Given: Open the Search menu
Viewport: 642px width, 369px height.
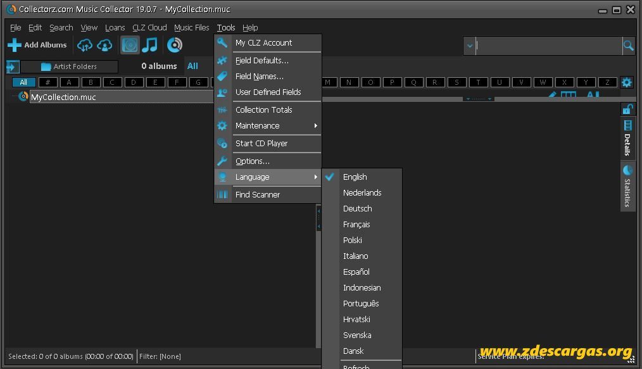Looking at the screenshot, I should tap(61, 27).
